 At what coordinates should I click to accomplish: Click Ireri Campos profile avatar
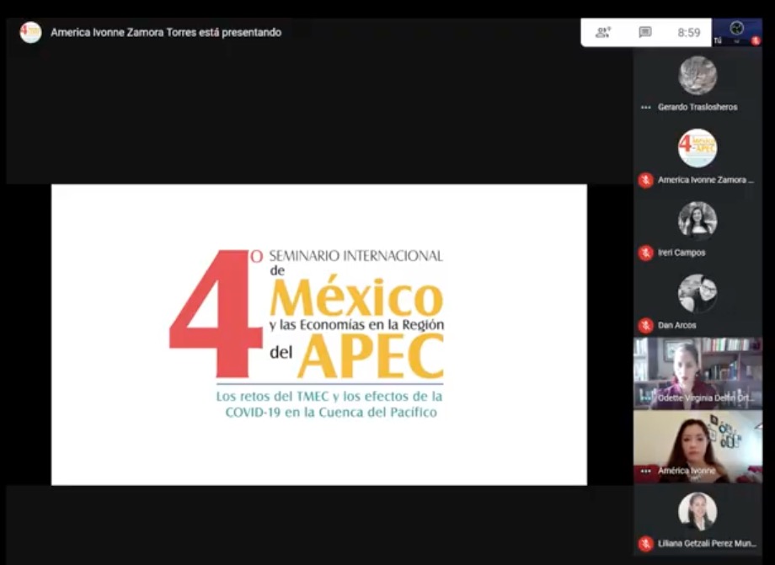coord(697,221)
